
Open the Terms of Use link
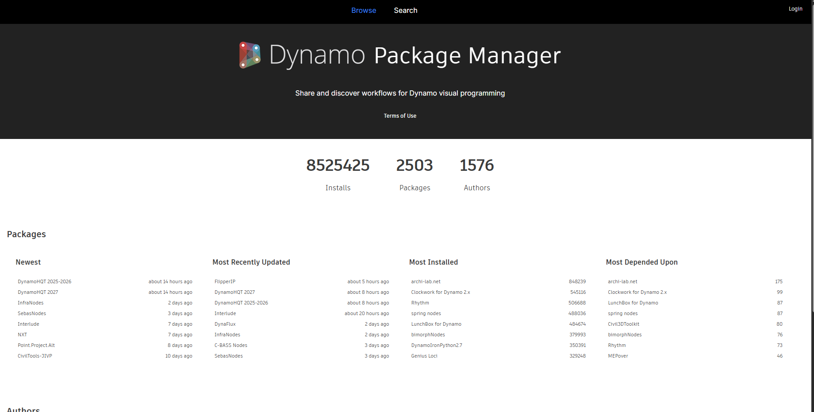point(400,116)
